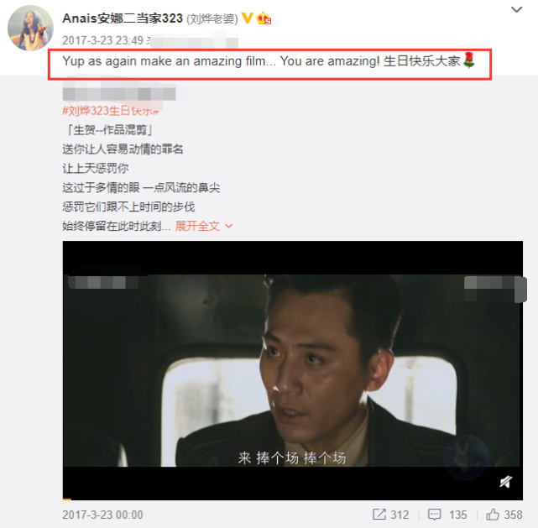Expand full text with 展开全文
Screen dimensions: 538x528
click(197, 226)
